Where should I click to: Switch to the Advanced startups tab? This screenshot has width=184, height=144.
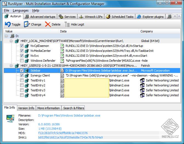point(40,17)
